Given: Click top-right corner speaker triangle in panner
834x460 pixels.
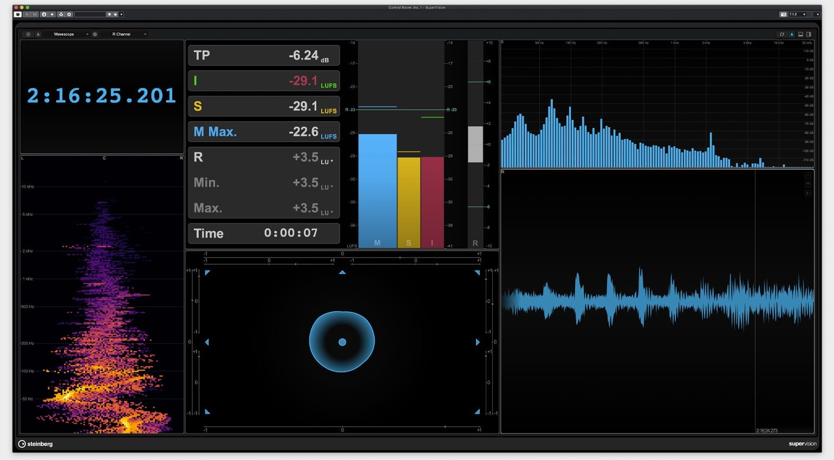Looking at the screenshot, I should [477, 273].
